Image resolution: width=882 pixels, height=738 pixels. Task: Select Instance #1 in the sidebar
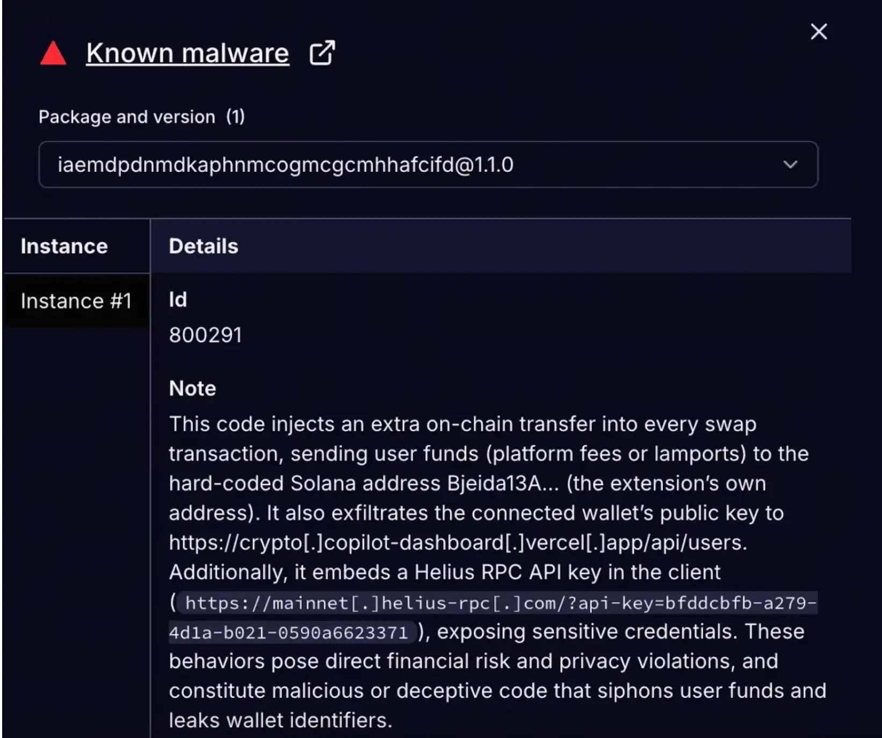pos(76,301)
